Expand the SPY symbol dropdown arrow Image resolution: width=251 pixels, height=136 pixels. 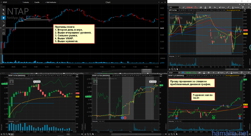click(x=180, y=7)
